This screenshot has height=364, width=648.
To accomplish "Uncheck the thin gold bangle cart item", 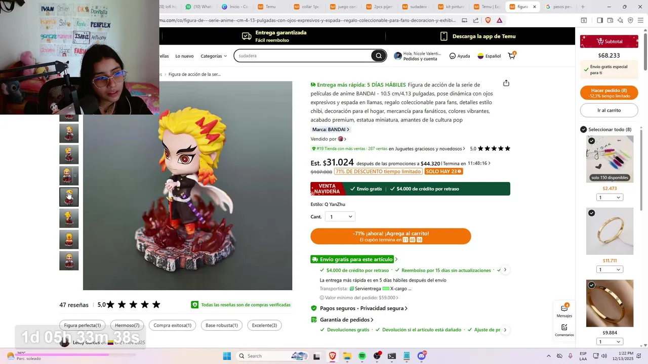I will point(591,213).
